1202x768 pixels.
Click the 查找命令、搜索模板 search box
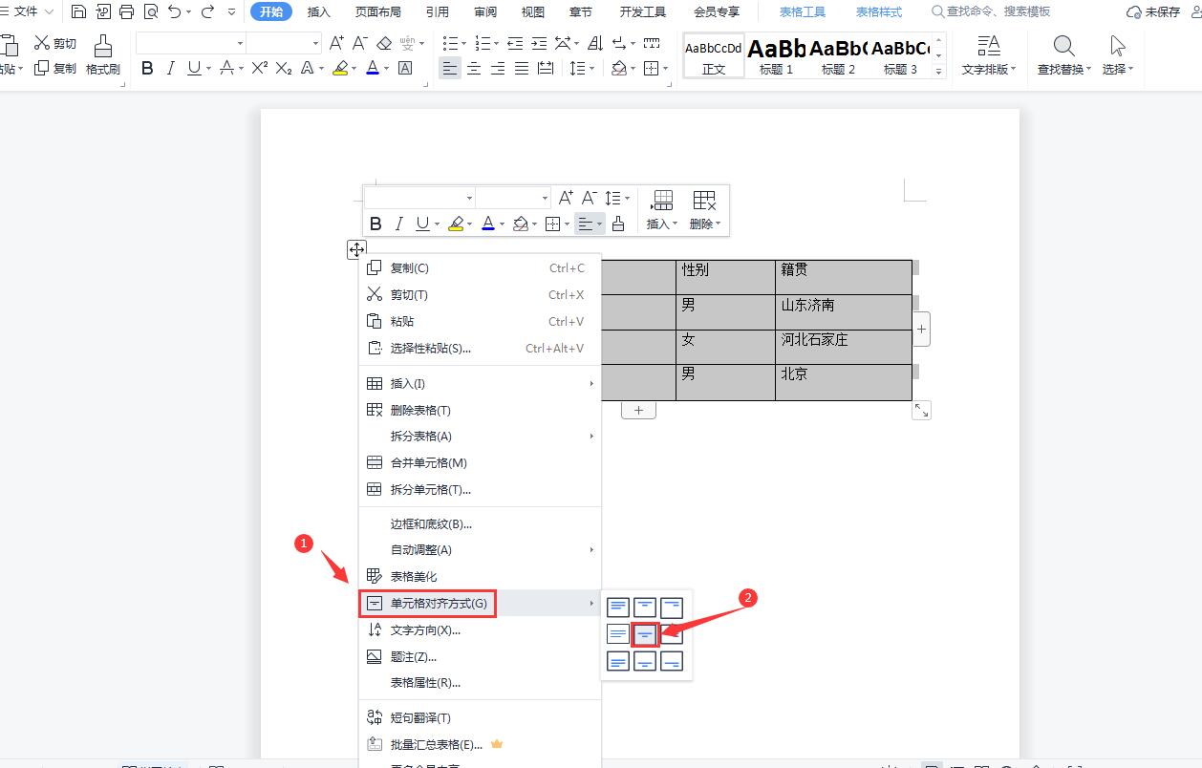(997, 11)
